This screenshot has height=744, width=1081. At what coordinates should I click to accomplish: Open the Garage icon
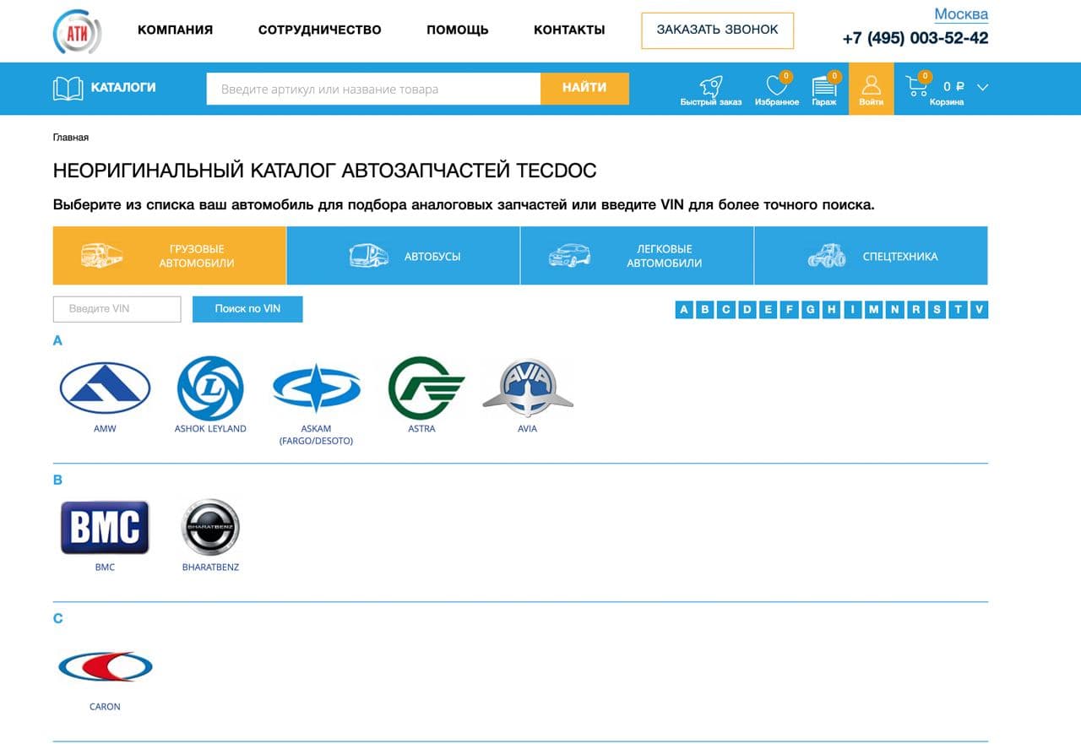[823, 85]
